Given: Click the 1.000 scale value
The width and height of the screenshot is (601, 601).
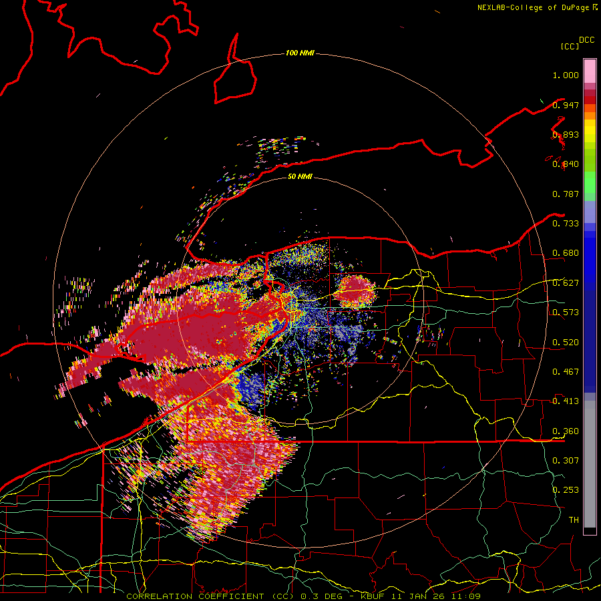Looking at the screenshot, I should (x=566, y=75).
